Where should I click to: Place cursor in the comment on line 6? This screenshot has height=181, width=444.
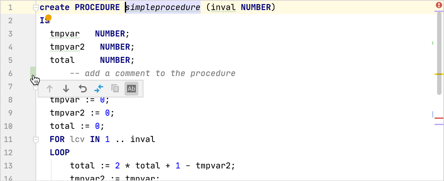point(151,73)
